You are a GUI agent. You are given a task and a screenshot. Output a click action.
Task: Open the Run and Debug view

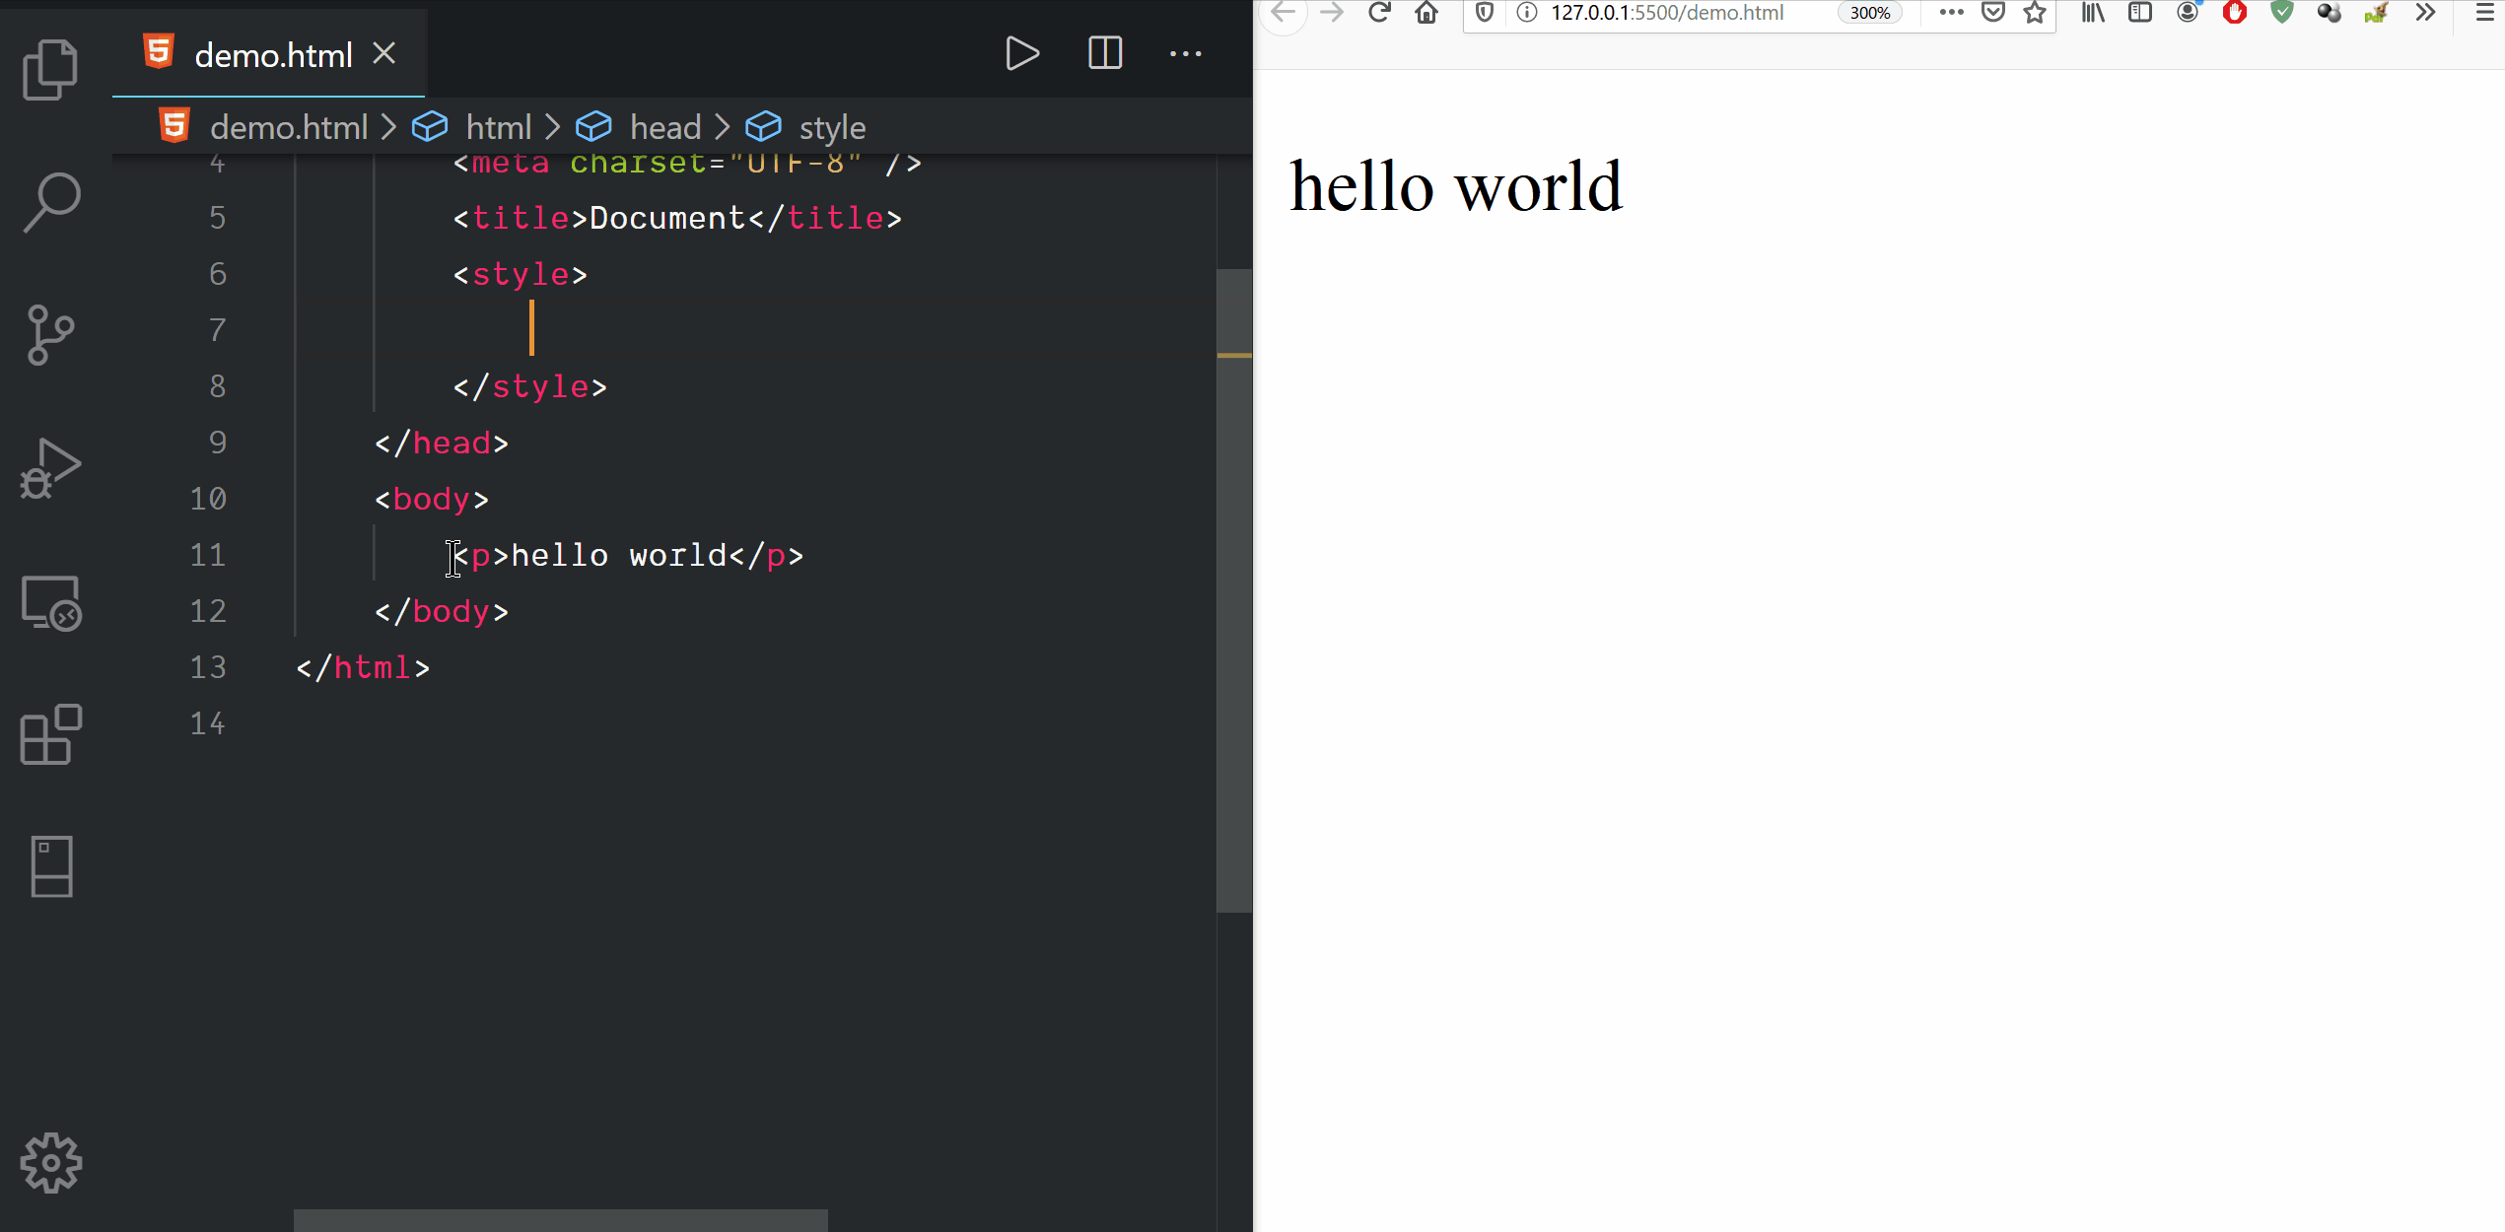[x=50, y=469]
